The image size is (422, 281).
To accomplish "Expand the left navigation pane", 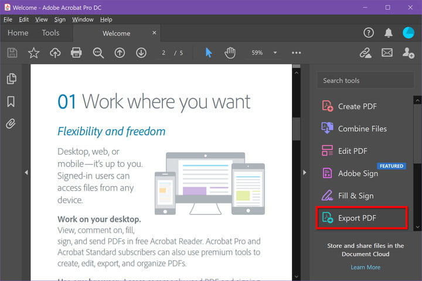I will coord(26,172).
